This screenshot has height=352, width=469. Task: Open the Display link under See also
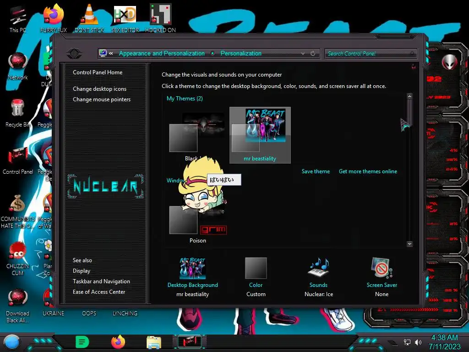[82, 271]
